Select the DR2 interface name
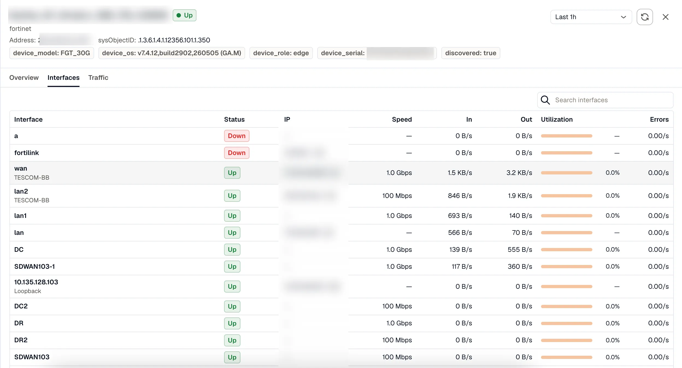The height and width of the screenshot is (368, 682). (x=21, y=340)
